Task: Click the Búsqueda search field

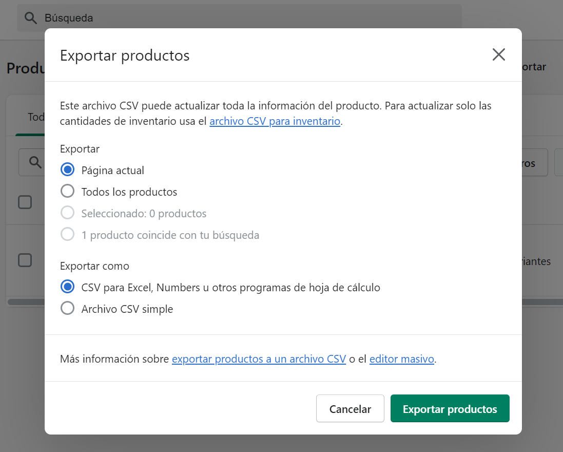Action: tap(205, 18)
